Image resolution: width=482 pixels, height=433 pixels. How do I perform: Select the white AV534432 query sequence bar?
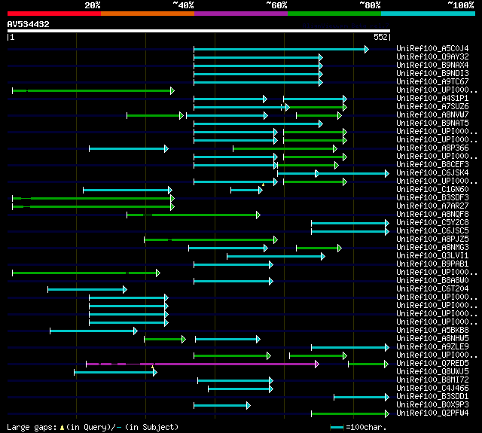199,31
